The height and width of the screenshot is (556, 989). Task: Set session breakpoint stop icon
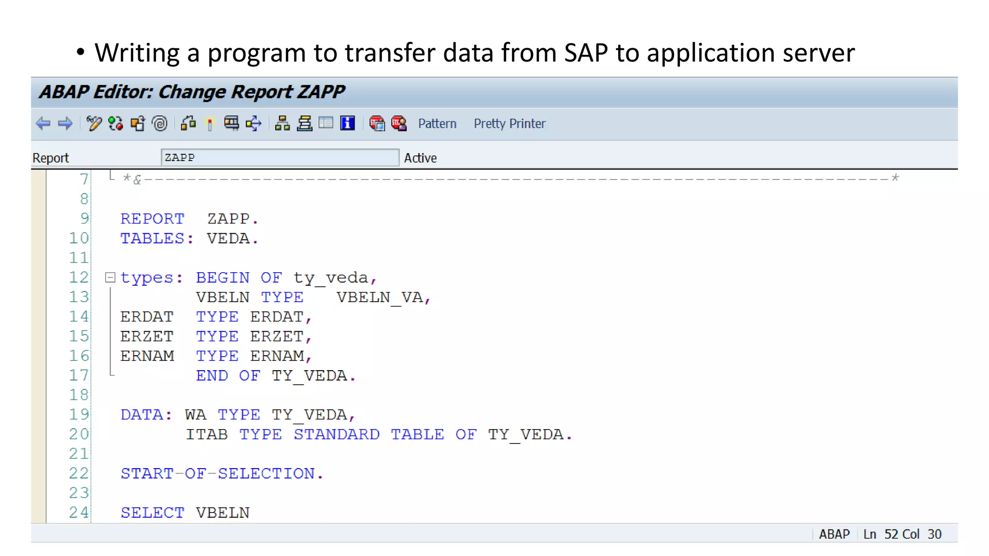click(377, 124)
